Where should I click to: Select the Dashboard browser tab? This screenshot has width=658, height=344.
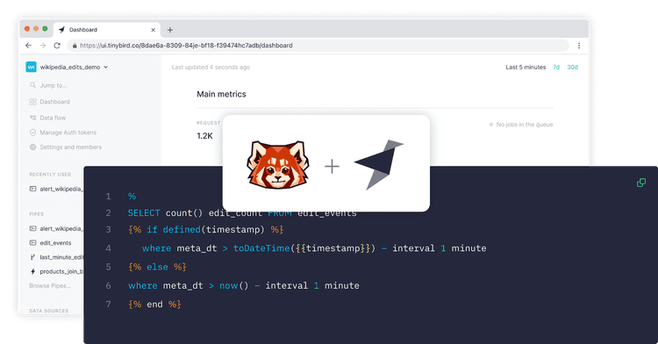[x=107, y=30]
